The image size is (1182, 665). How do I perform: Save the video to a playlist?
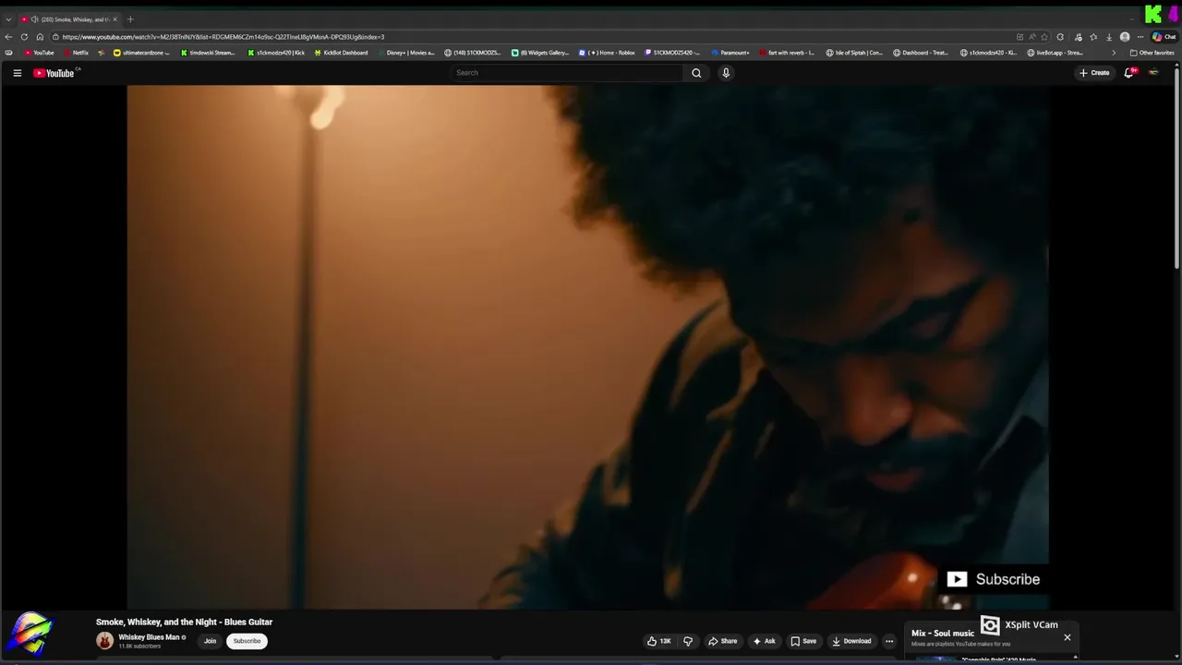(803, 641)
